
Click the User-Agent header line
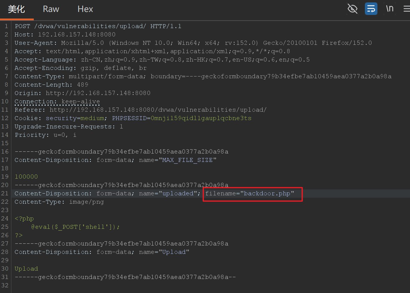click(193, 43)
